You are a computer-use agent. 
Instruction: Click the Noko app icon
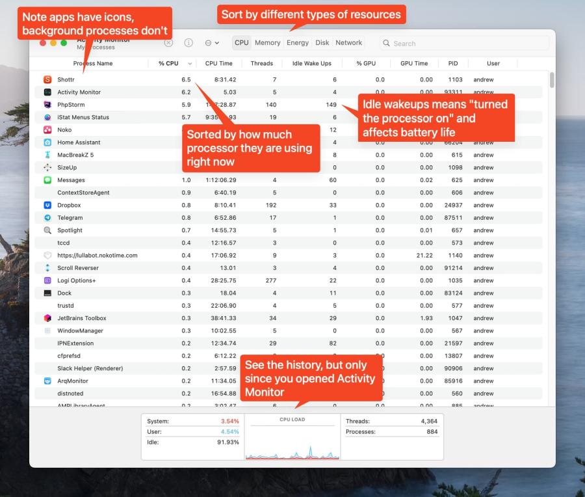pos(47,130)
